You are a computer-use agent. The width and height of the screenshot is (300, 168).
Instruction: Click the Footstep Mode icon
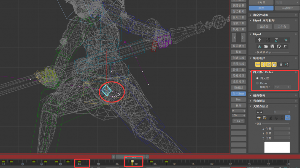[268, 39]
